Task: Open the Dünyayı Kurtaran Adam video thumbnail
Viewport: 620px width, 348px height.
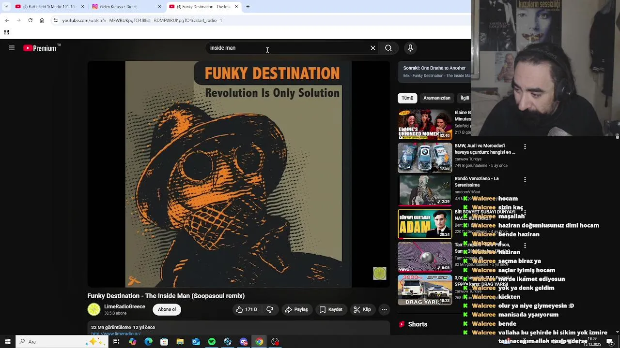Action: click(x=425, y=224)
